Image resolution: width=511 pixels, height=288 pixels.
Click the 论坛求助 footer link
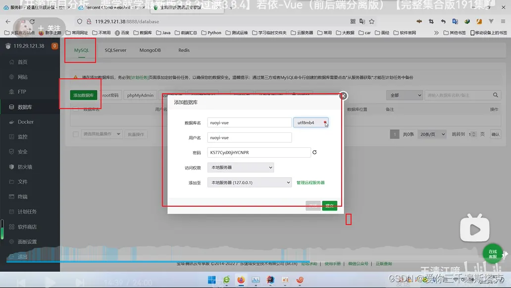click(309, 264)
